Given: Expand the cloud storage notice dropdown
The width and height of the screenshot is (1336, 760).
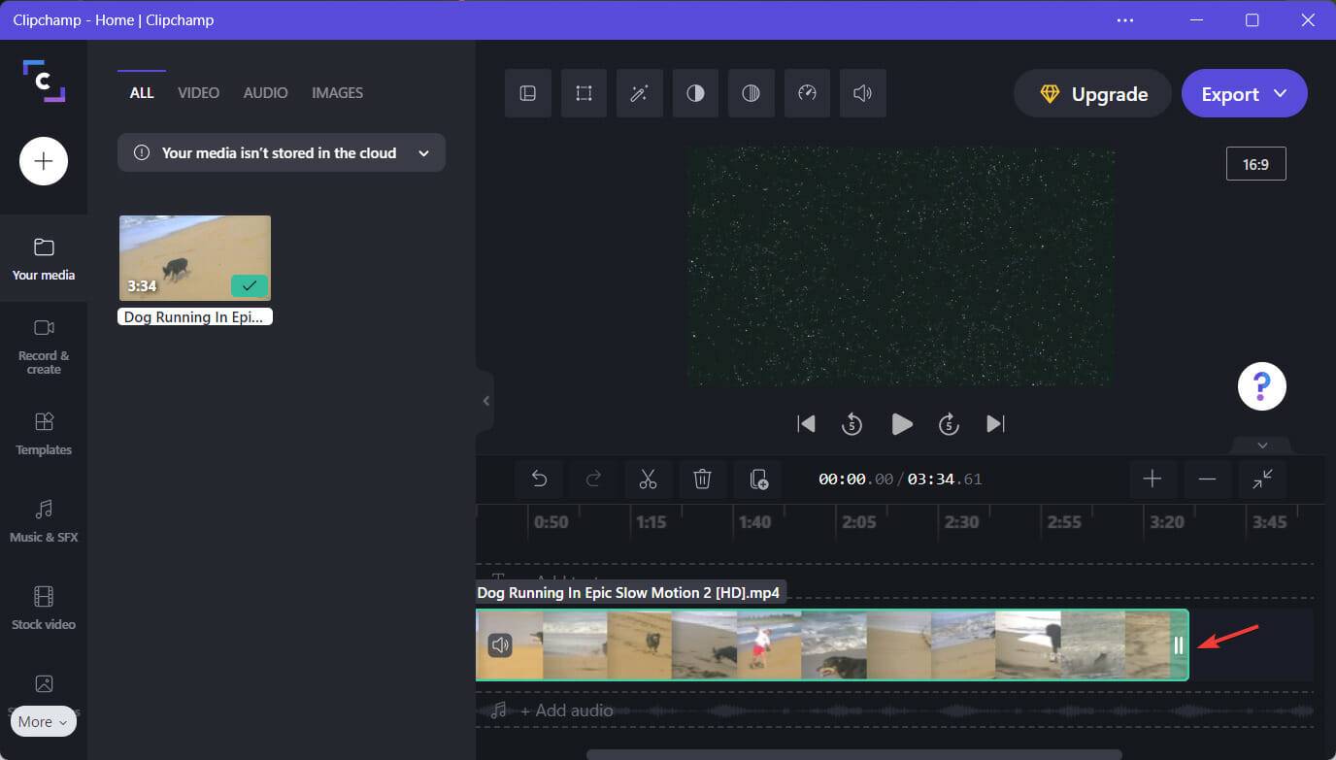Looking at the screenshot, I should 423,152.
